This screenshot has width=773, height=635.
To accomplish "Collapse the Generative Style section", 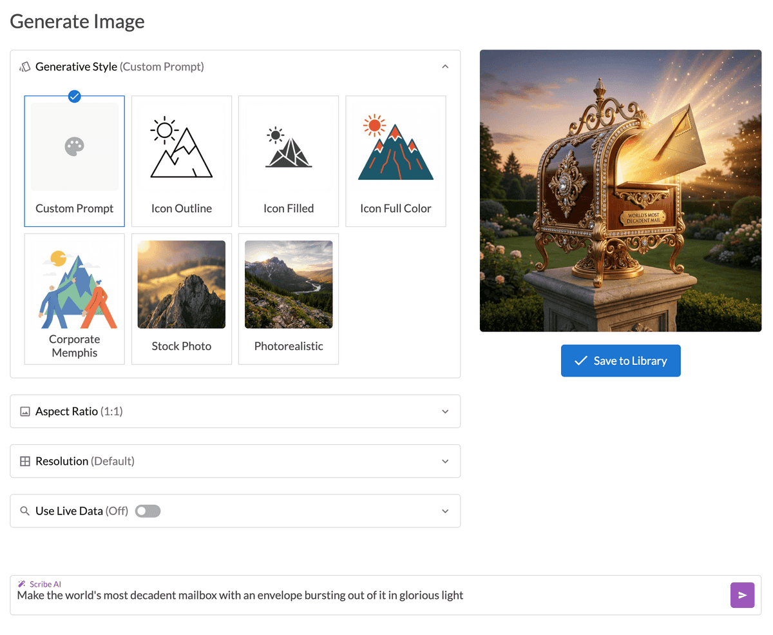I will coord(445,66).
